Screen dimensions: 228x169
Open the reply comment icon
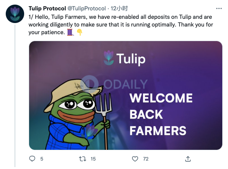(32, 159)
